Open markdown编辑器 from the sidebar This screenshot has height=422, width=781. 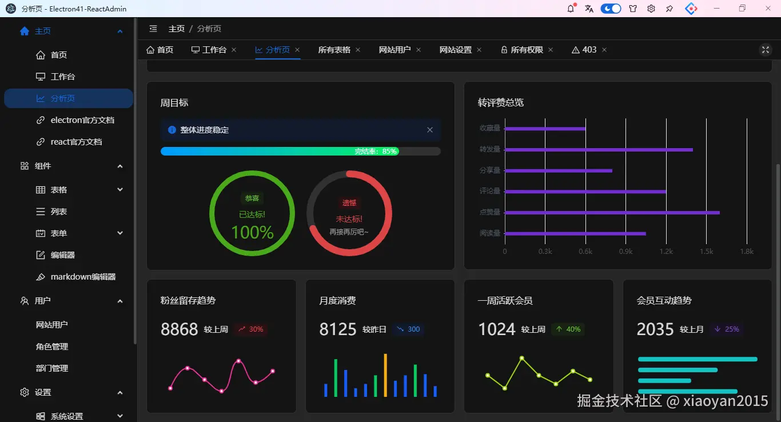[x=83, y=277]
